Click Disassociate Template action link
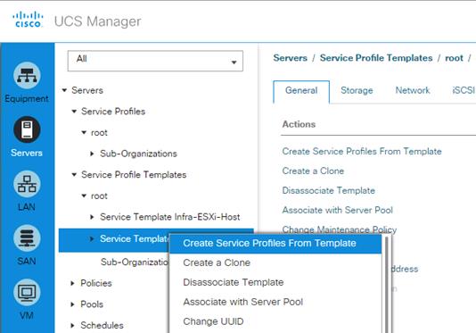 328,190
